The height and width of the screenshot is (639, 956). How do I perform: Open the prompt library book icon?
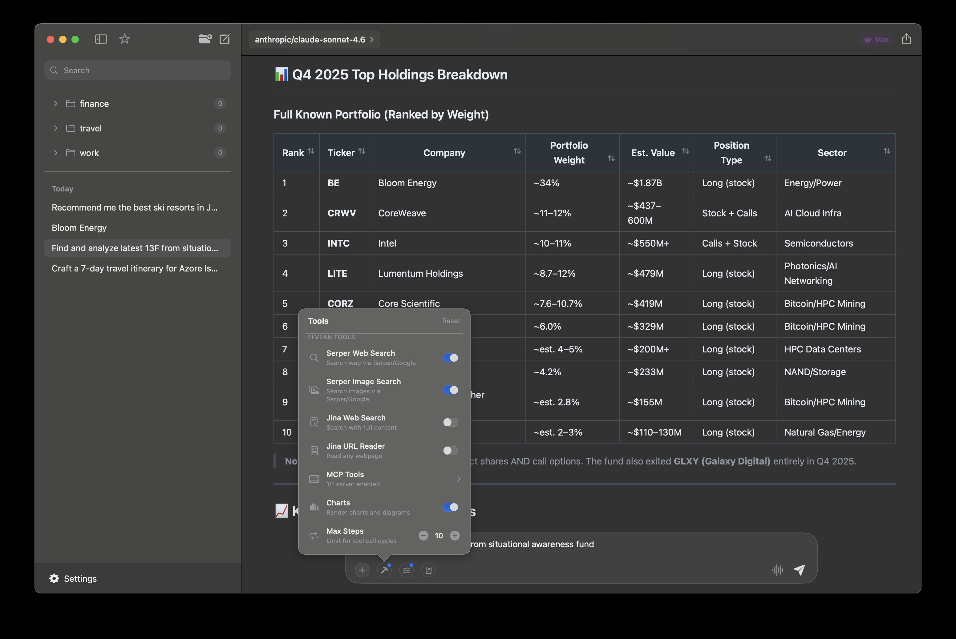click(x=428, y=570)
